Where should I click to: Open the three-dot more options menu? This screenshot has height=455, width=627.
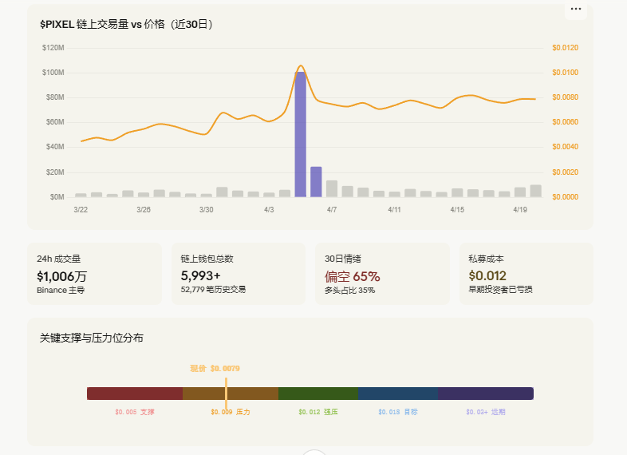576,10
